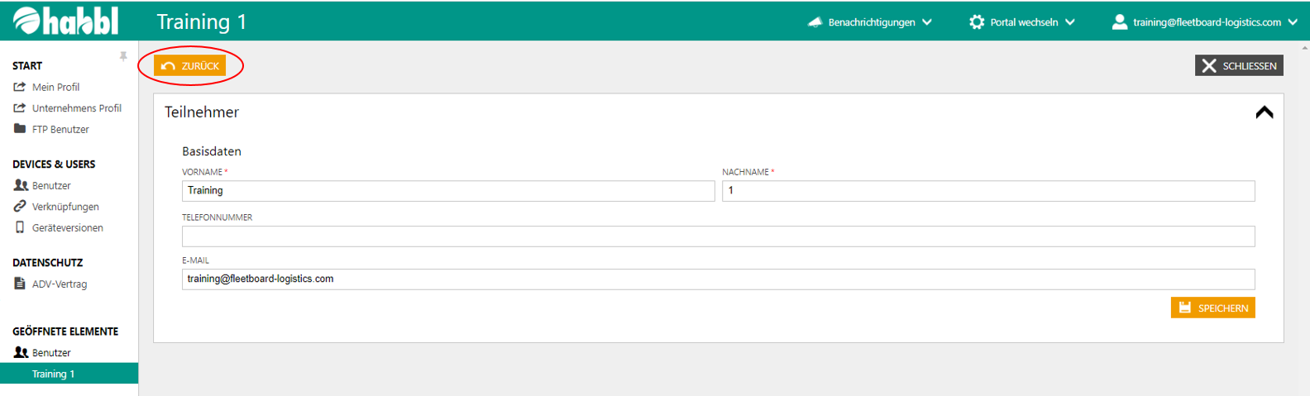Save changes with the Speichern button
Screen dimensions: 1310x396
[x=1212, y=308]
